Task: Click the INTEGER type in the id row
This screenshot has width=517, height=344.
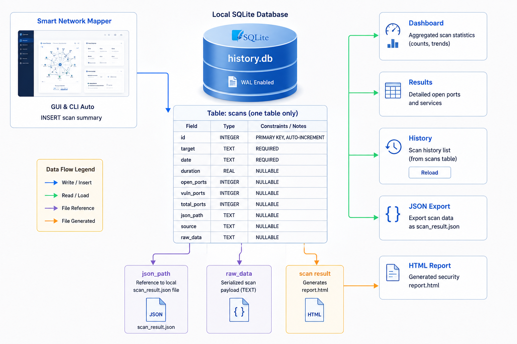Action: click(x=229, y=137)
